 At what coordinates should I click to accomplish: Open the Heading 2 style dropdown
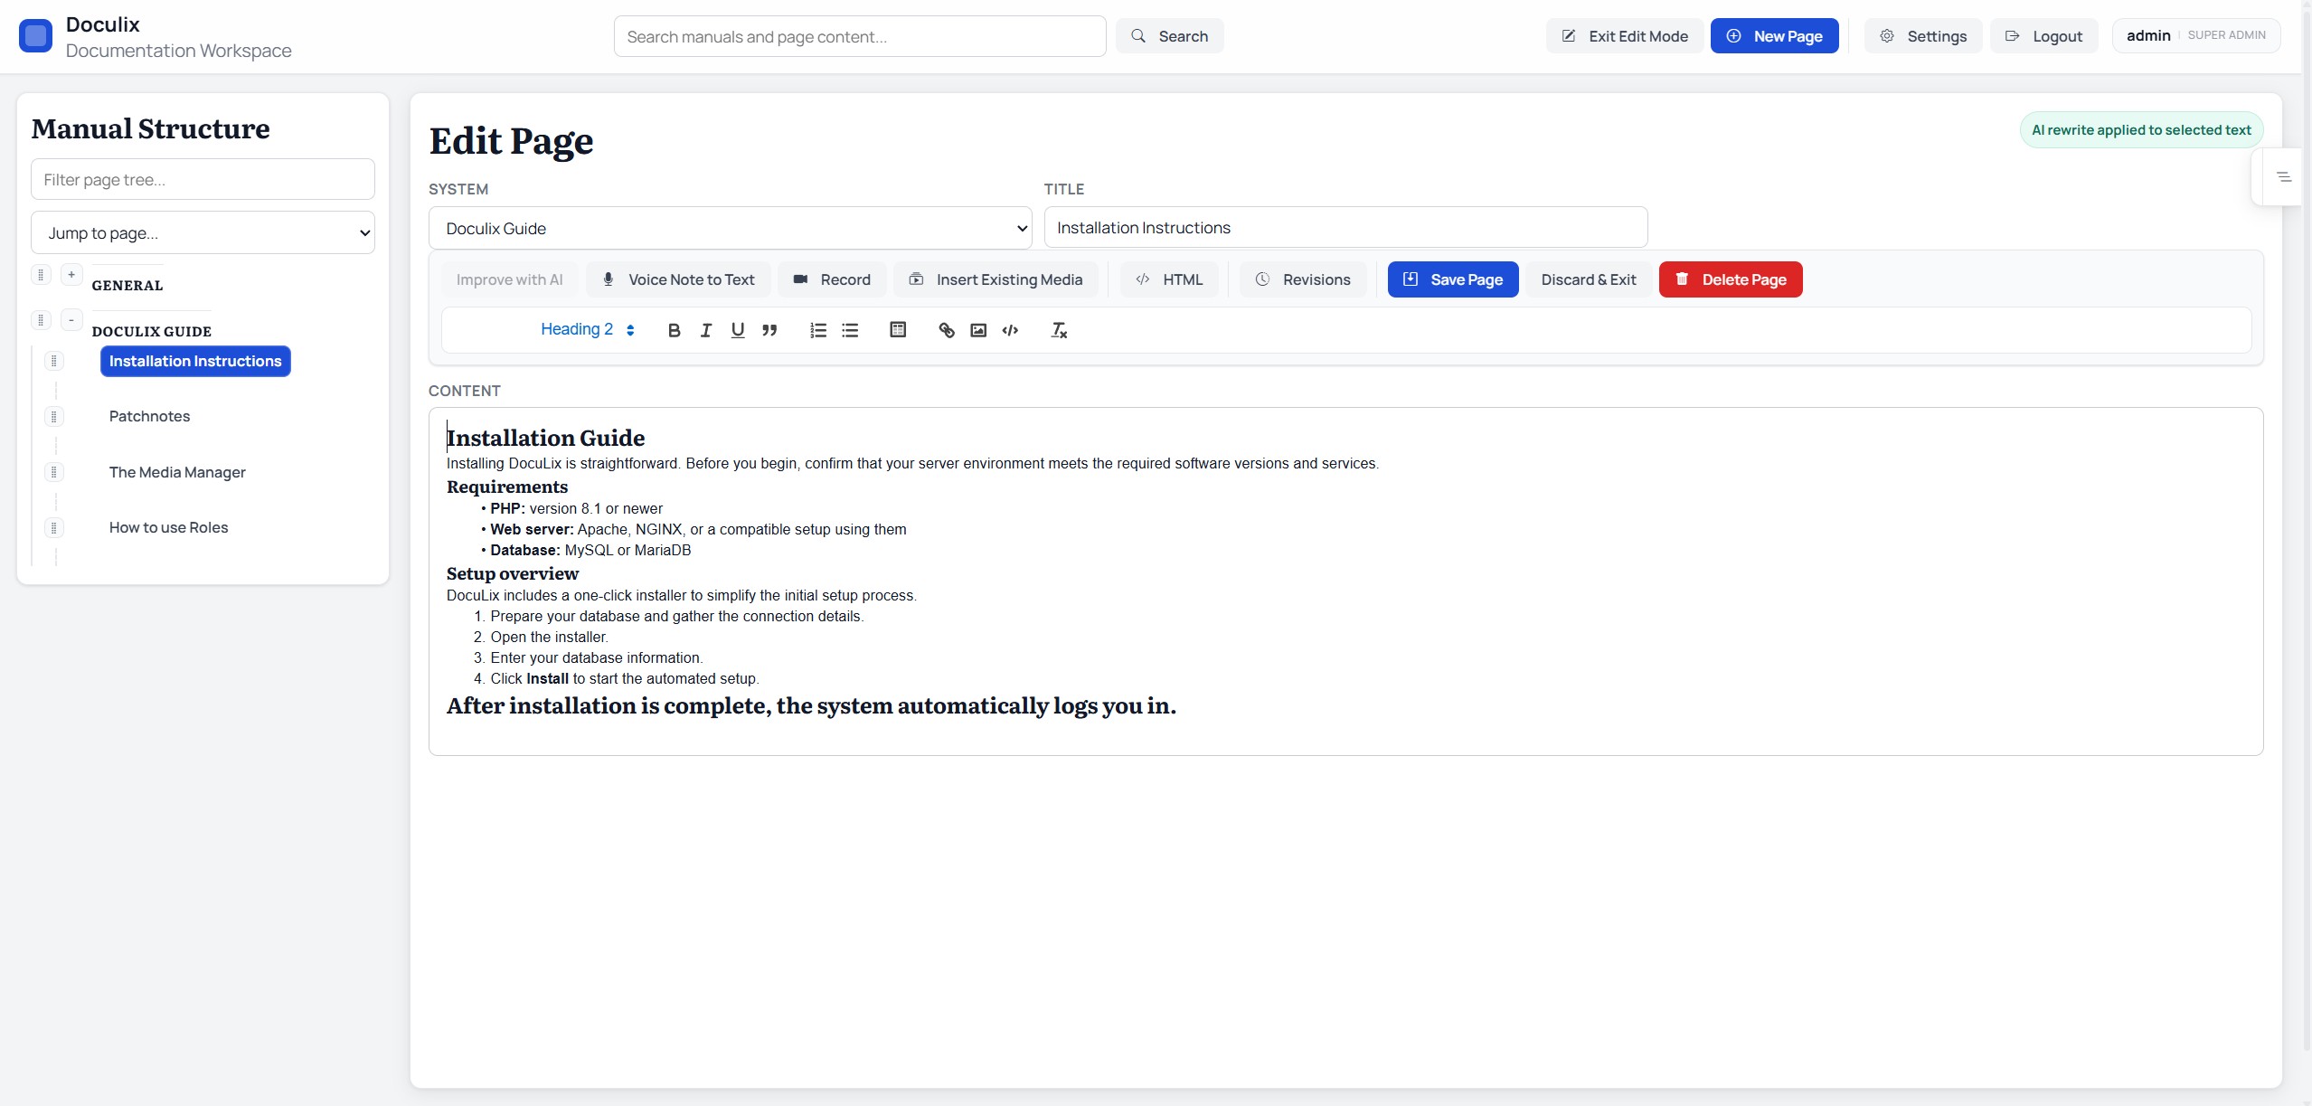[587, 329]
